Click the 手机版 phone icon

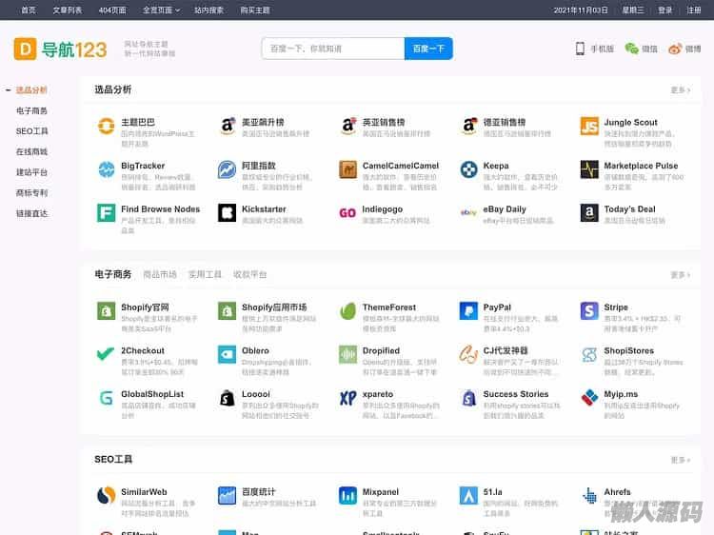pos(580,49)
